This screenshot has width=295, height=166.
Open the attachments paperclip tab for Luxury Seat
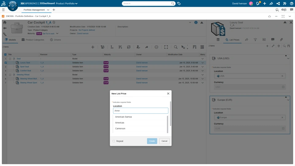281,40
